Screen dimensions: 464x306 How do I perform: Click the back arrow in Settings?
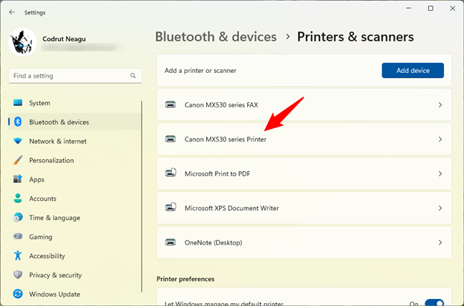tap(12, 12)
